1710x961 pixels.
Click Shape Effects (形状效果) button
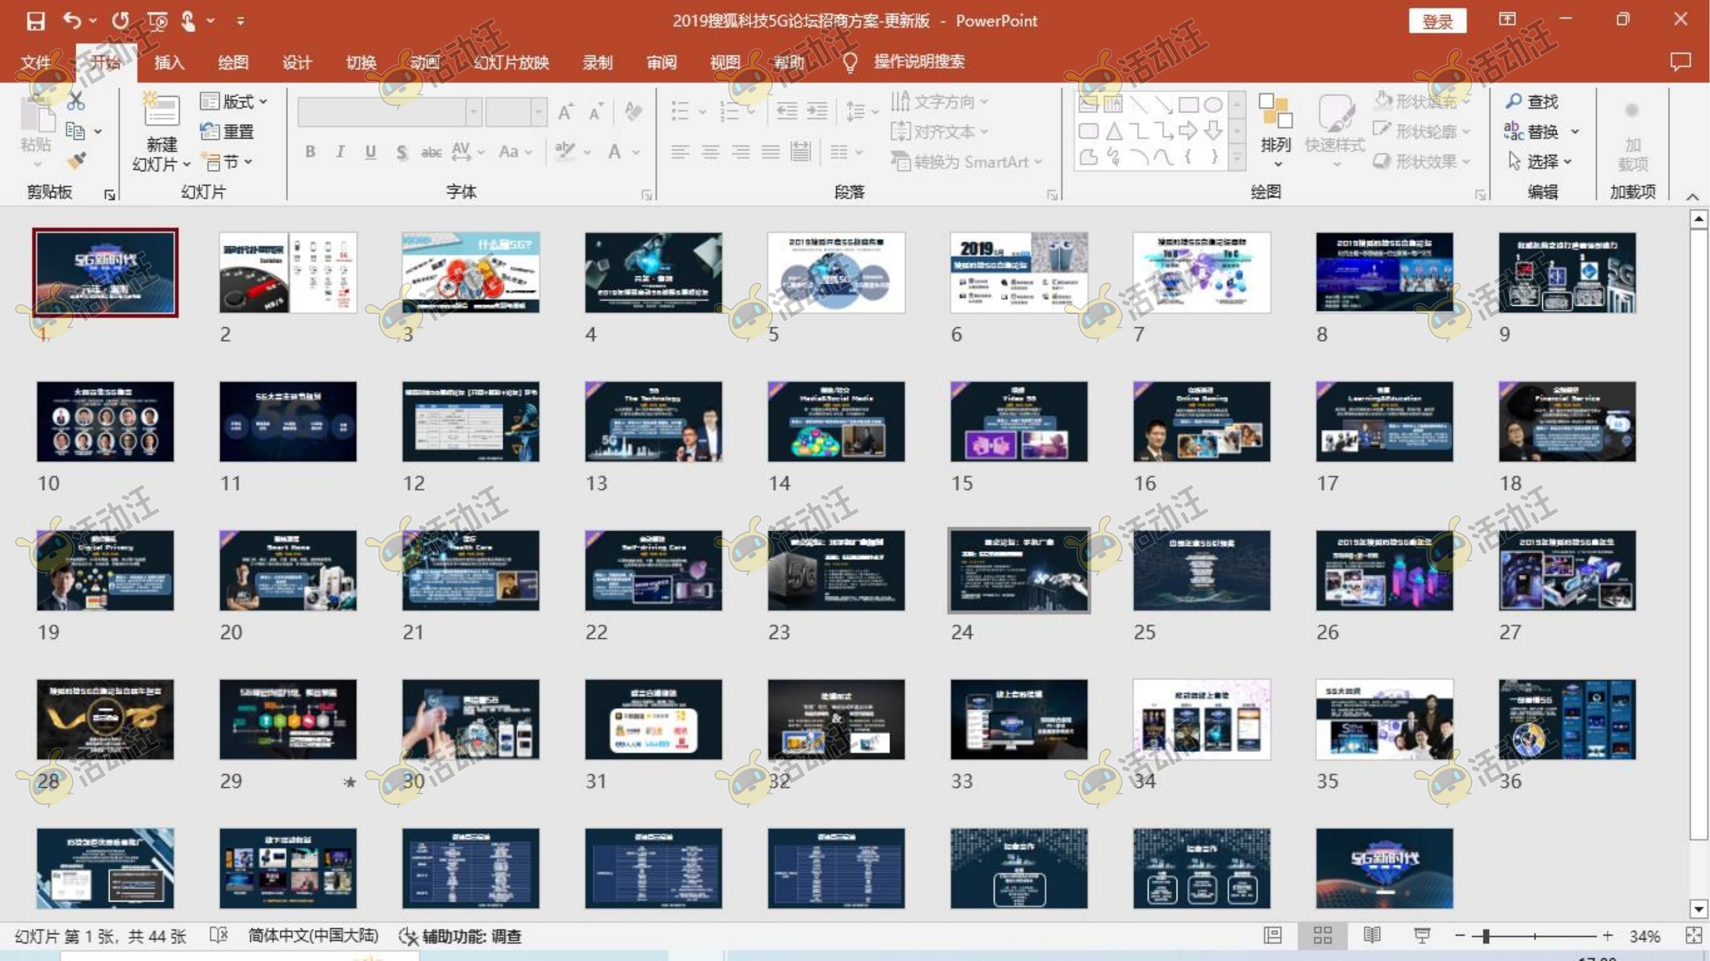pos(1422,161)
